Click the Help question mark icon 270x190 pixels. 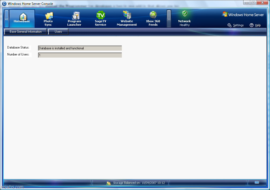point(252,25)
